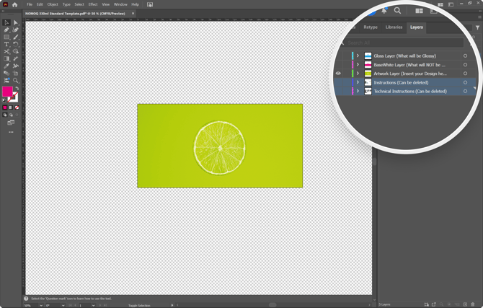
Task: Toggle visibility of the Instructions layer
Action: coord(338,82)
